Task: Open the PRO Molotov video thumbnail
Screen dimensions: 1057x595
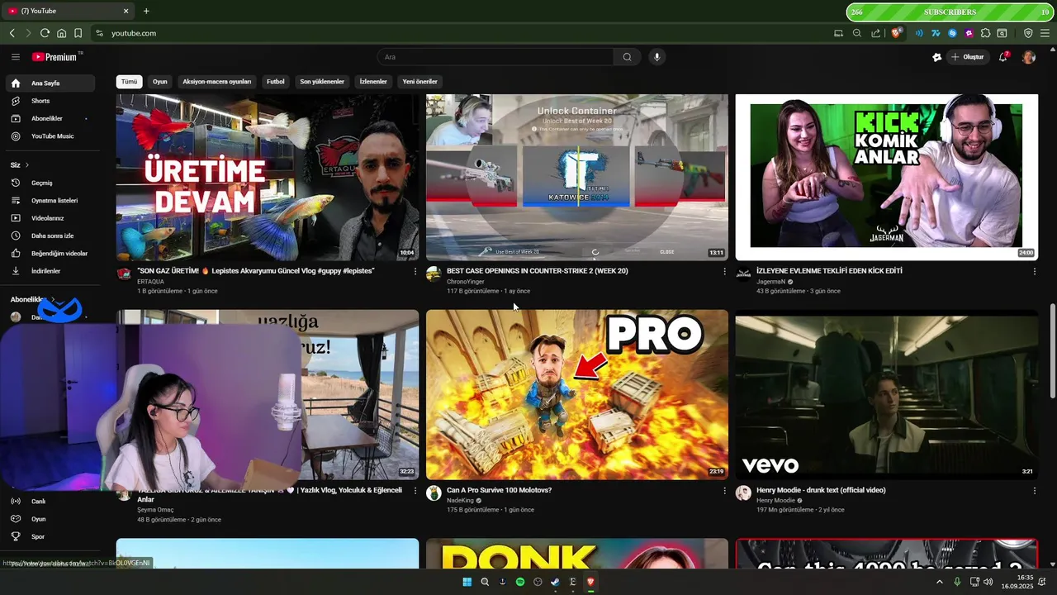Action: (x=577, y=395)
